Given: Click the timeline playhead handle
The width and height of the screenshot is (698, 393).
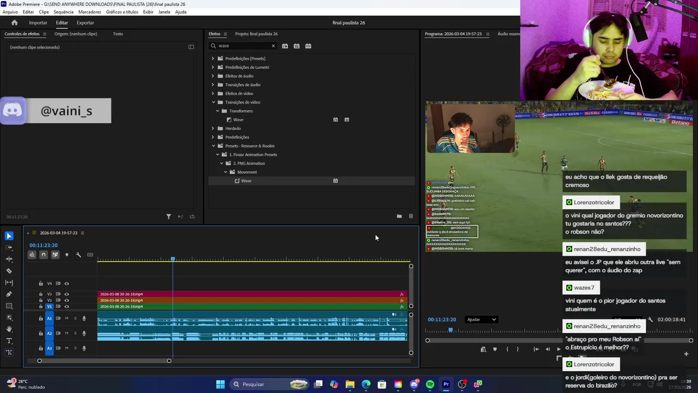Looking at the screenshot, I should click(x=173, y=259).
